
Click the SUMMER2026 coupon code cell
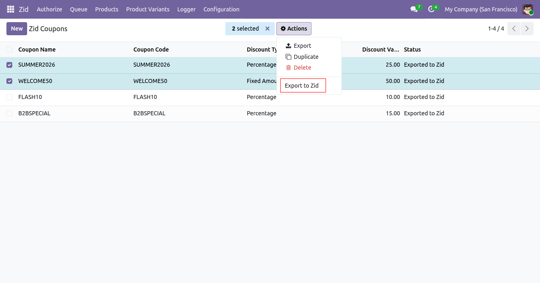[x=151, y=65]
